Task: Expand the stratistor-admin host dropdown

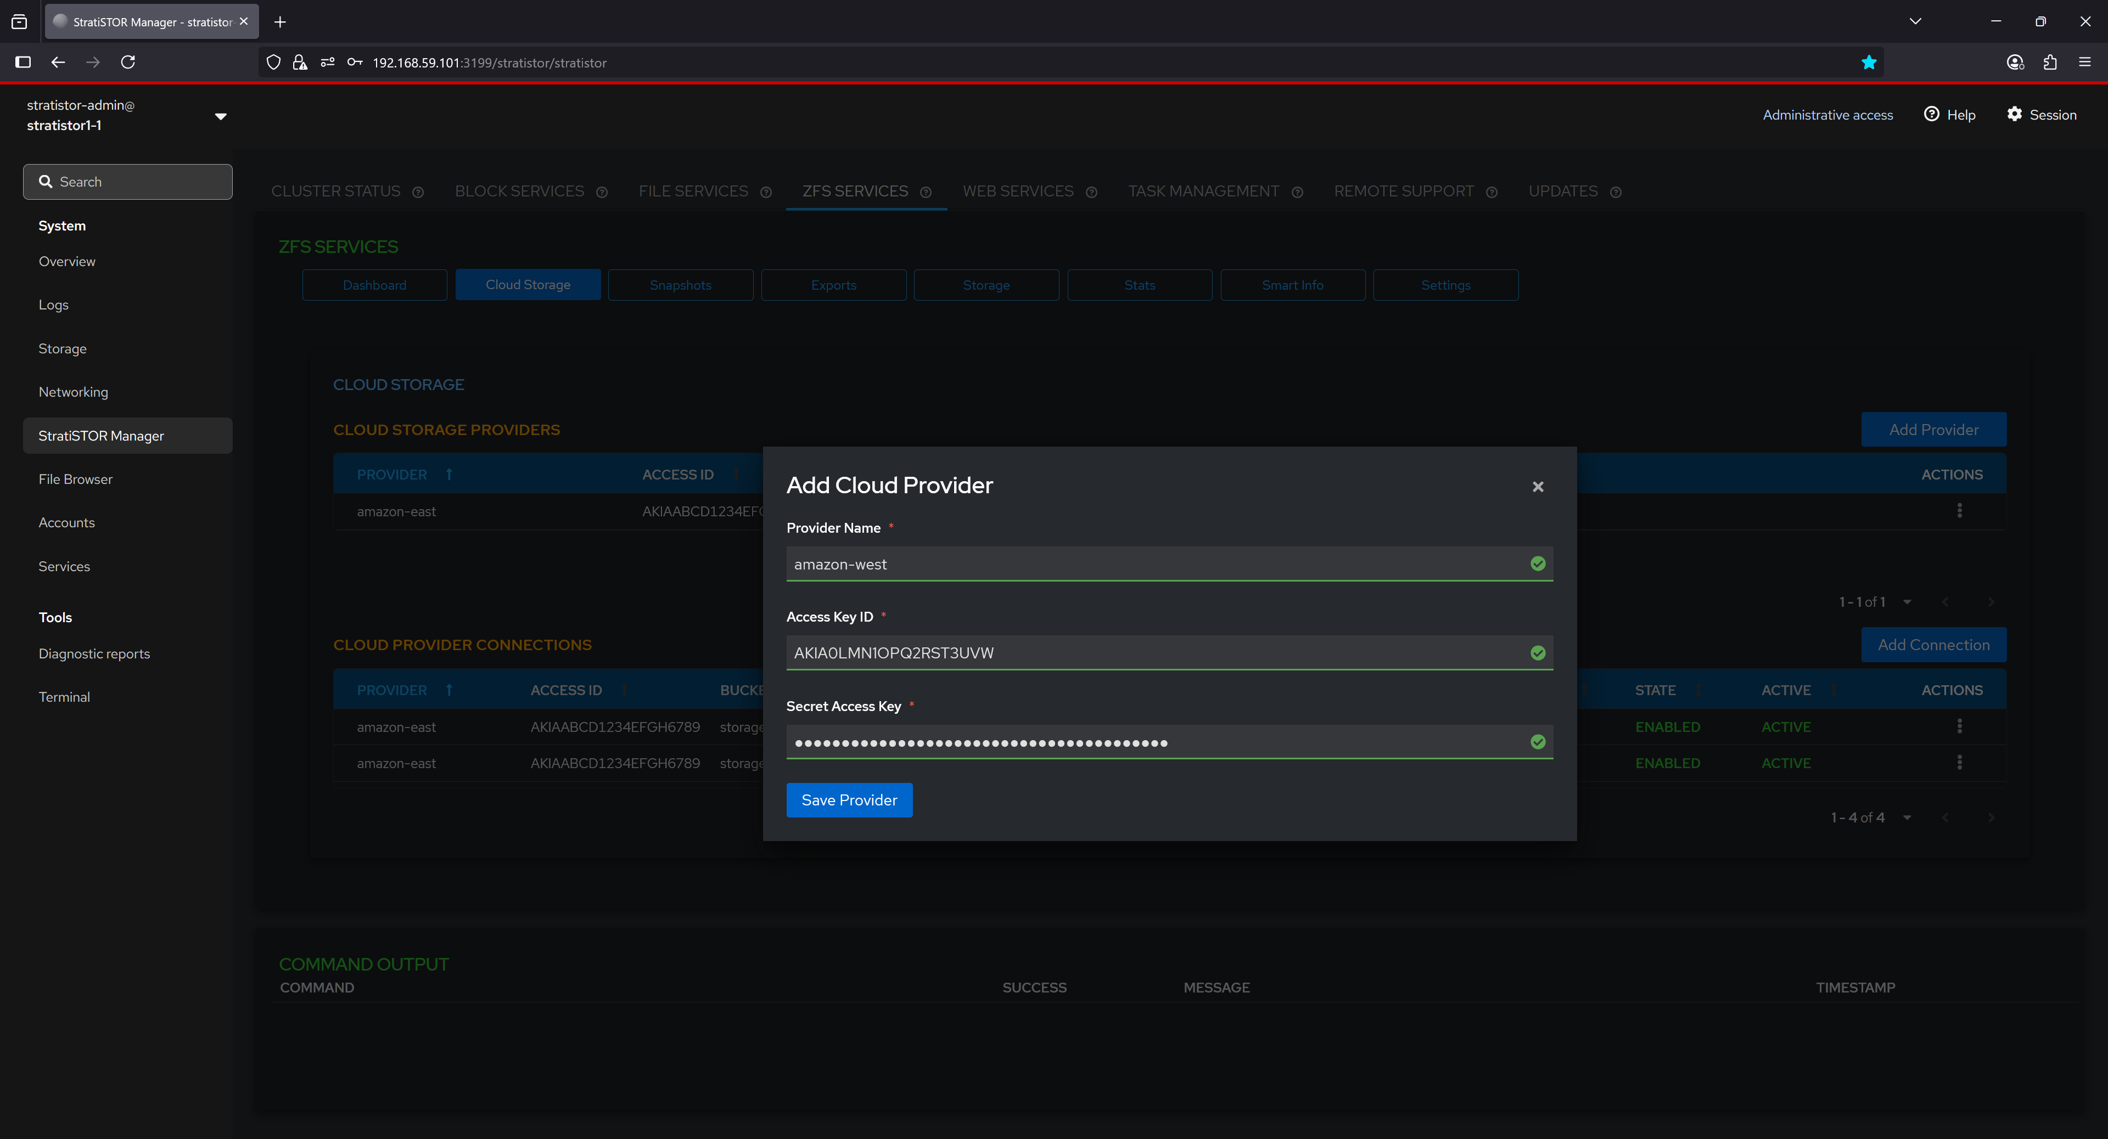Action: [220, 116]
